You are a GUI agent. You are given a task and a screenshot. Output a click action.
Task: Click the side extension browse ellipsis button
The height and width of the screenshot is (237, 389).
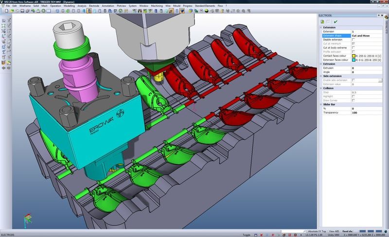point(381,80)
